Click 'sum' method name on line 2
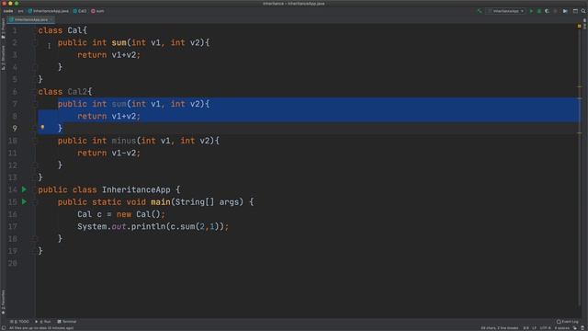Viewport: 588px width, 331px height. point(119,43)
